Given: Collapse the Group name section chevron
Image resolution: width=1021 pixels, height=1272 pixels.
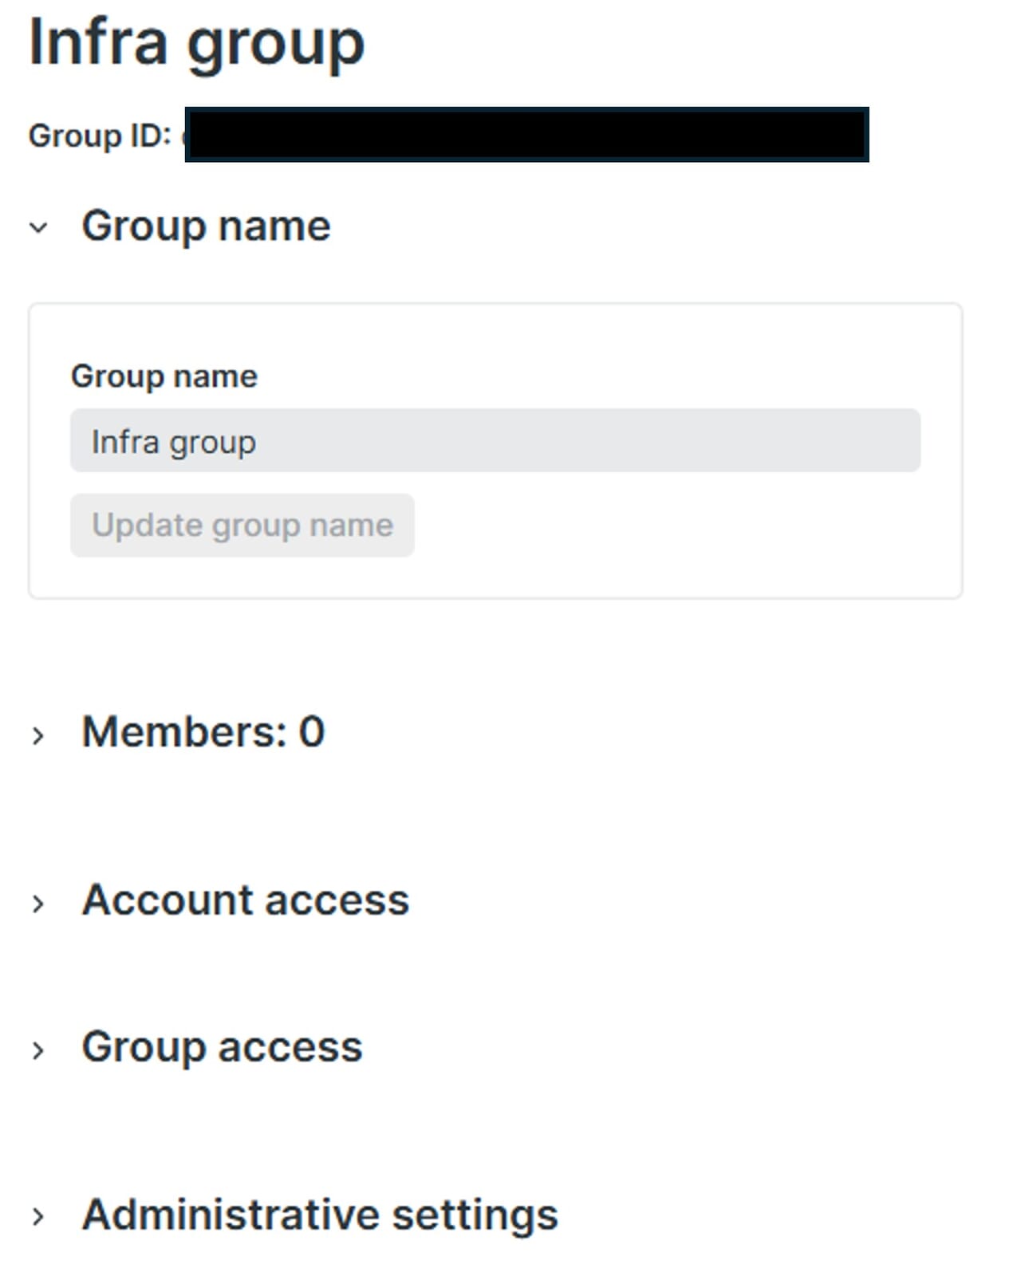Looking at the screenshot, I should (x=38, y=228).
